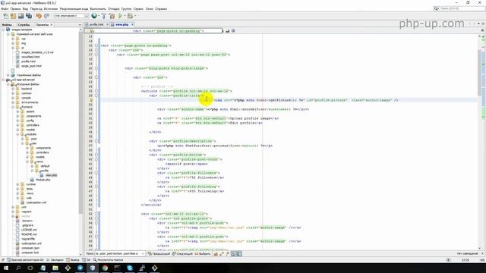Expand the Удаленные файлы node
The width and height of the screenshot is (486, 273).
point(8,75)
